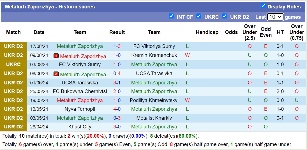Open Khust City team link

(80, 127)
